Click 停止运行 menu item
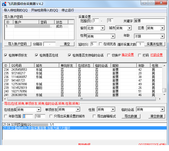 tap(67, 10)
